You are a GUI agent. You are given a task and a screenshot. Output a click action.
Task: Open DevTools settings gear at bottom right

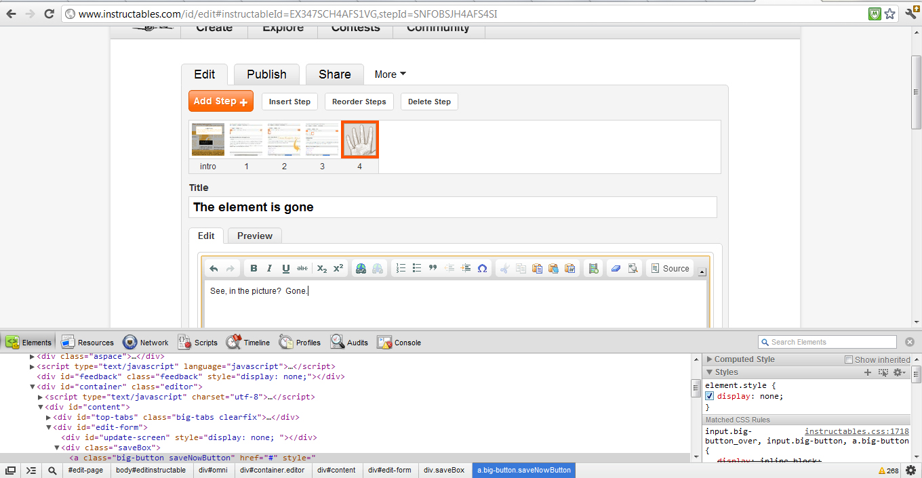click(x=910, y=471)
